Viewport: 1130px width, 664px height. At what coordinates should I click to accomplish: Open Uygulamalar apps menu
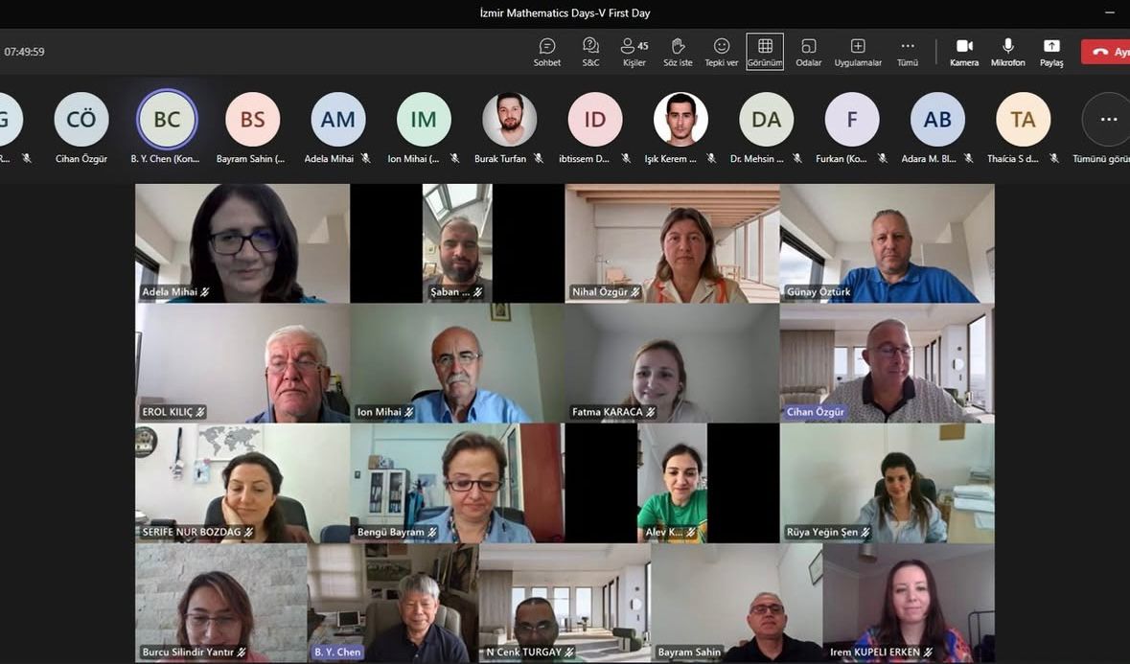pos(858,52)
